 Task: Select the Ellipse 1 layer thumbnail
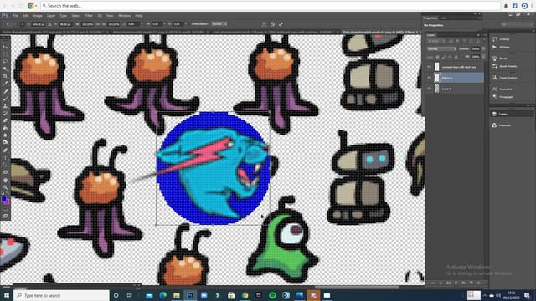click(x=437, y=78)
